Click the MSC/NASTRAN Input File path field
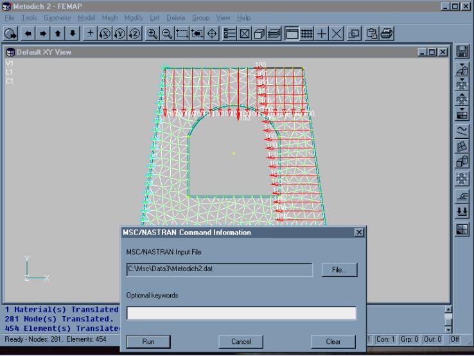The image size is (474, 356). [220, 270]
